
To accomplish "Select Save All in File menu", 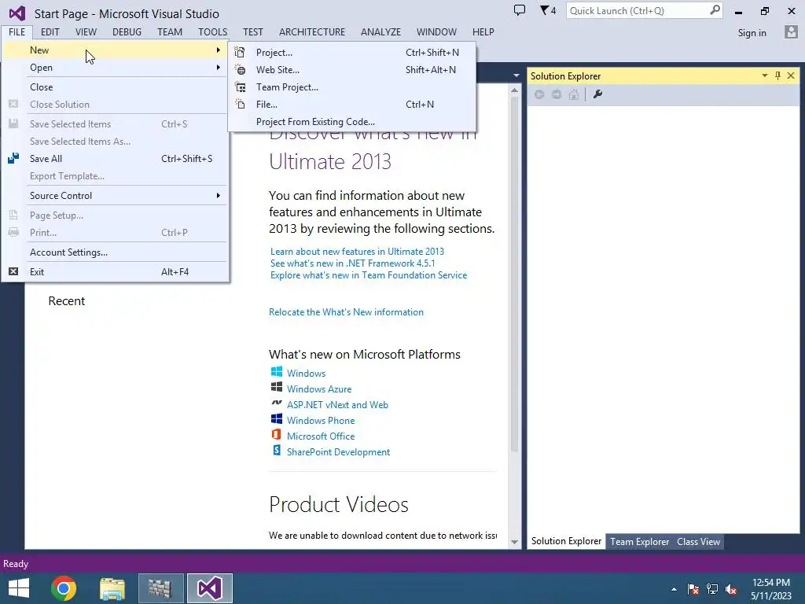I will pos(116,158).
